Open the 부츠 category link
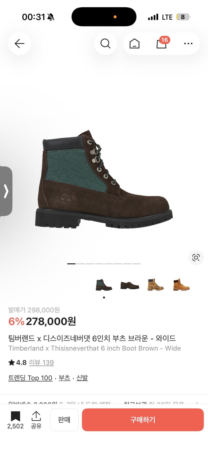The height and width of the screenshot is (453, 208). (x=65, y=378)
